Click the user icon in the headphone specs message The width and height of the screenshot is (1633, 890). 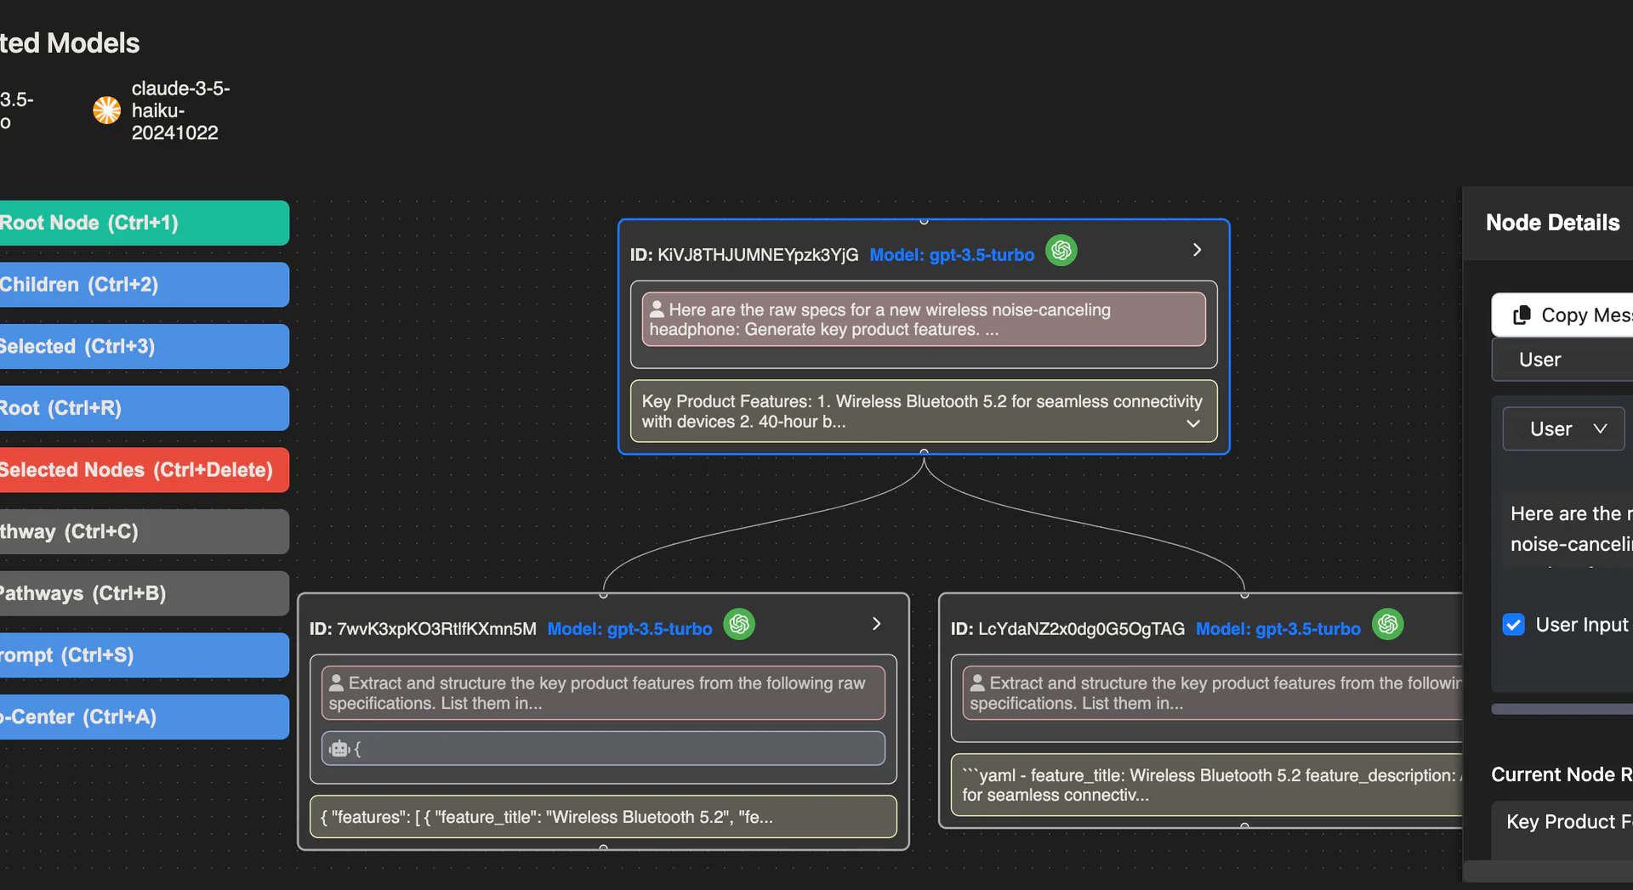tap(656, 309)
